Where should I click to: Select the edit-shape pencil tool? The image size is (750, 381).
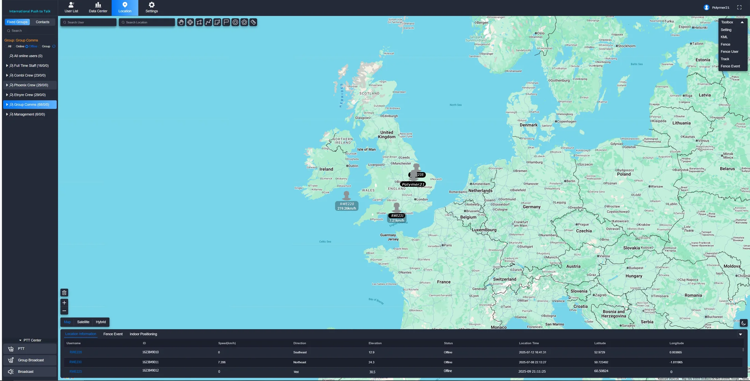(217, 22)
